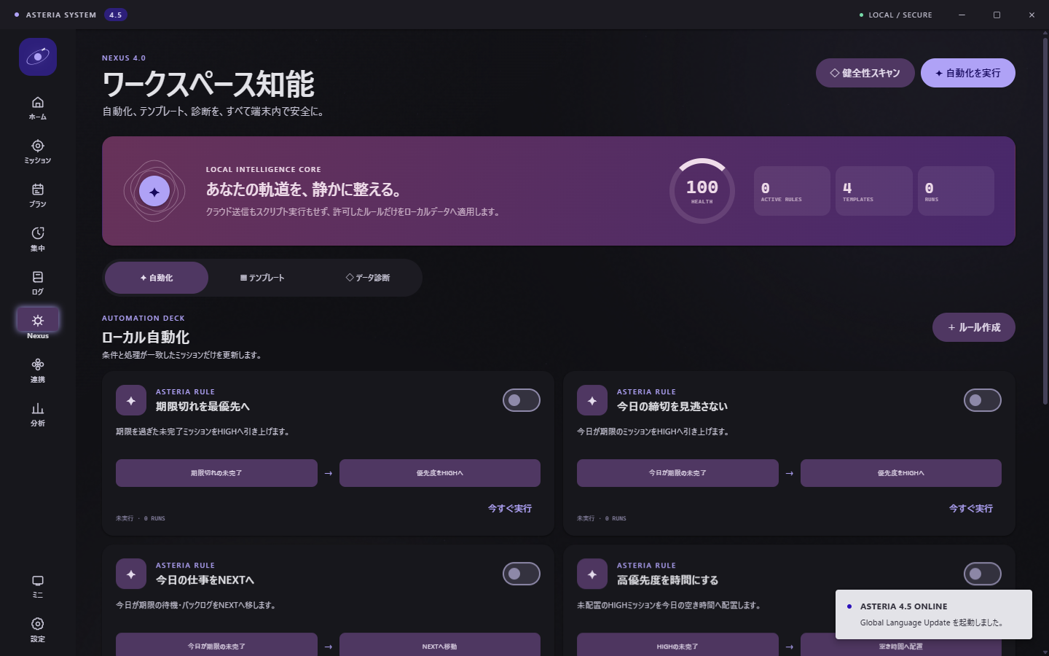Click the sparkle icon of 期限切れを最優先へ rule
Viewport: 1049px width, 656px height.
[x=131, y=400]
